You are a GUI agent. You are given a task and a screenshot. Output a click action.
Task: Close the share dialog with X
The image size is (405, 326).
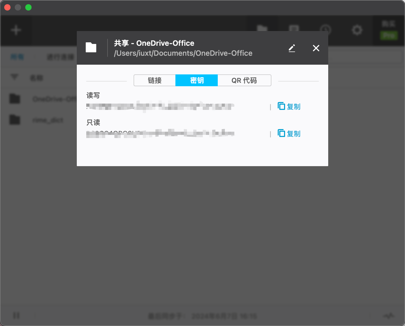(316, 48)
